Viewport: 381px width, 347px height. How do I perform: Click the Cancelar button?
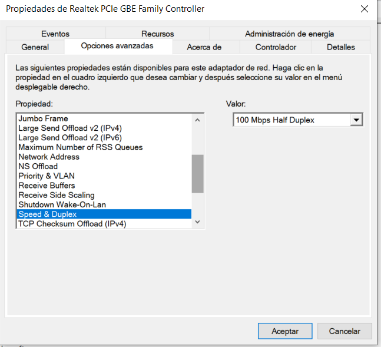point(344,331)
